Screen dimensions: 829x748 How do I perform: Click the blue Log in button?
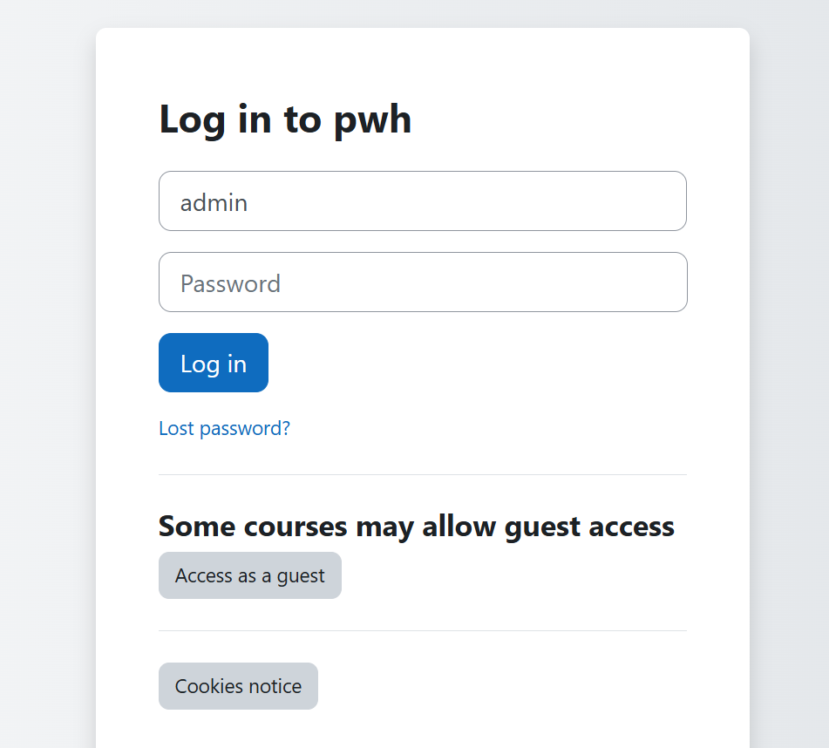click(214, 363)
